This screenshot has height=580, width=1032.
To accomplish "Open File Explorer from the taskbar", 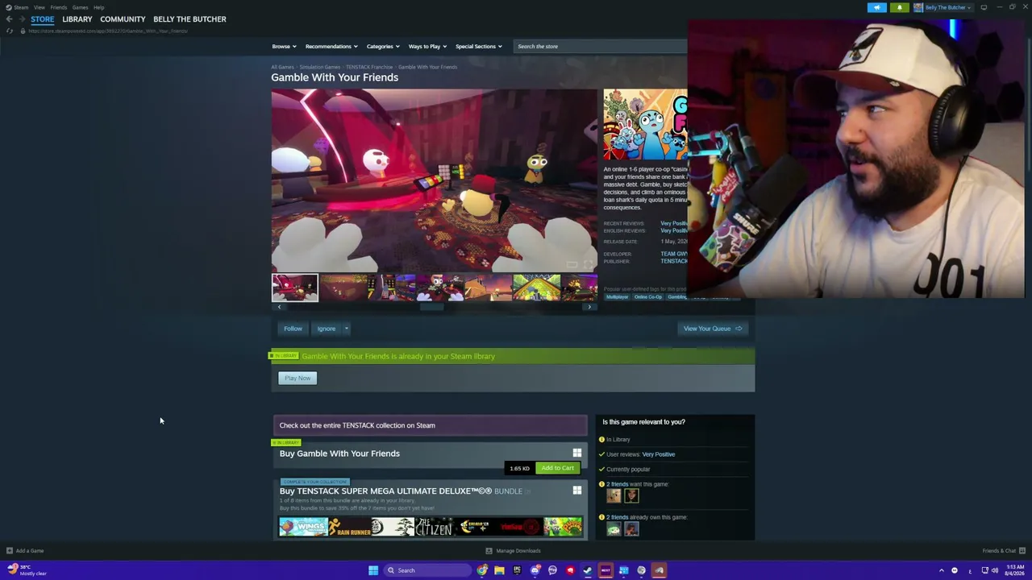I will click(500, 570).
